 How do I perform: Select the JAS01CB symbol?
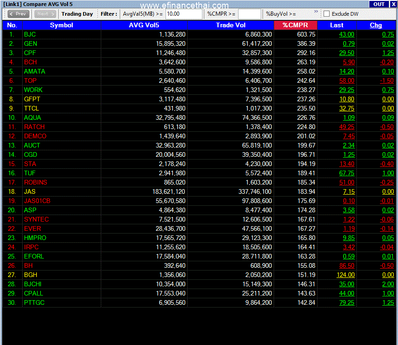[37, 201]
